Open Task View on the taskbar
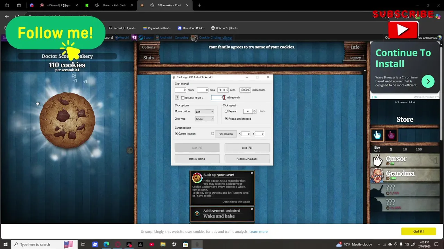444x249 pixels. pyautogui.click(x=83, y=245)
